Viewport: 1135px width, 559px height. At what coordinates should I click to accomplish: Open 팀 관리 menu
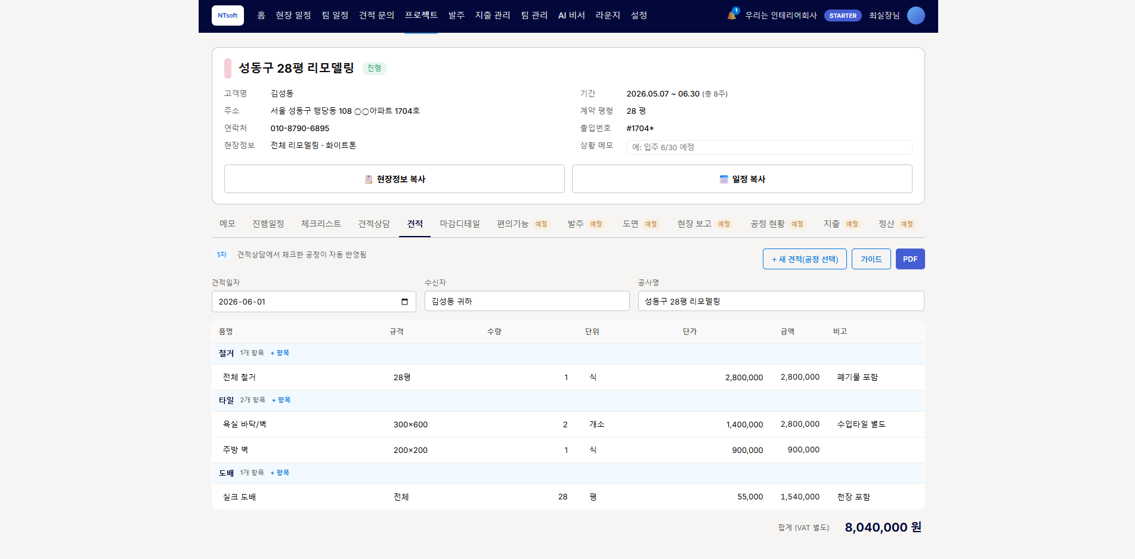tap(534, 15)
